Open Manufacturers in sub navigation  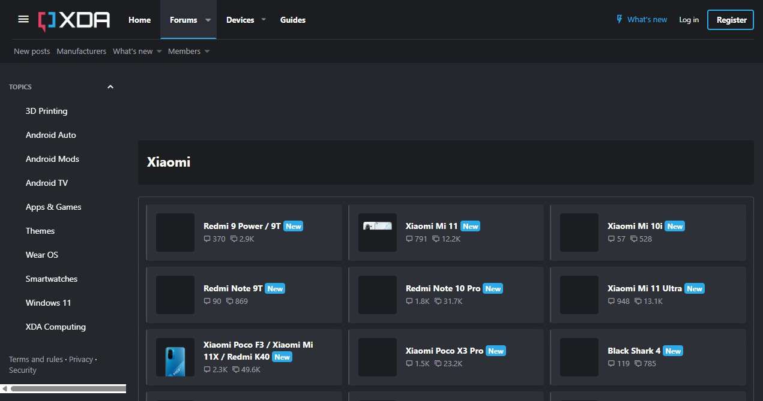[x=82, y=51]
